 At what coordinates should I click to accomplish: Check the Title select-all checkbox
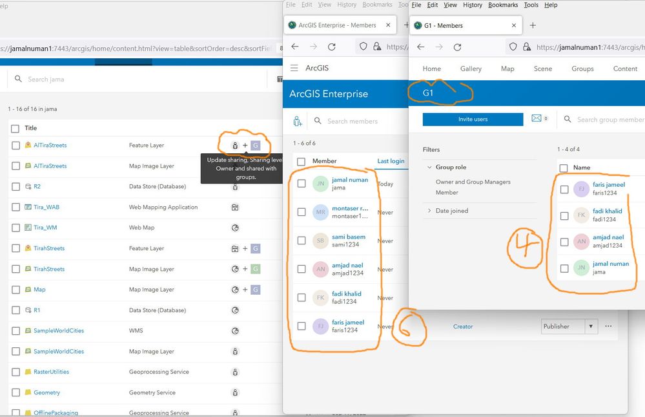15,129
